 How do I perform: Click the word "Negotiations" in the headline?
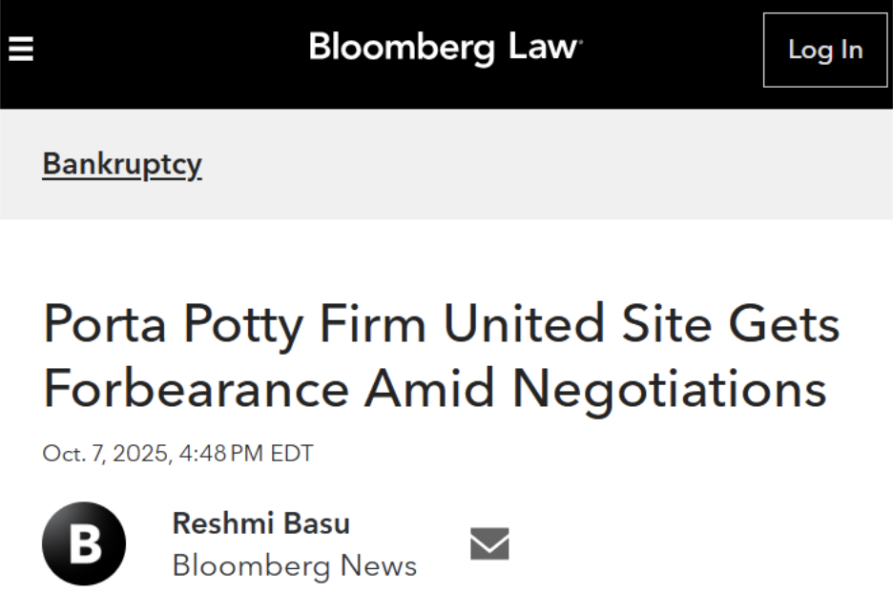point(669,389)
